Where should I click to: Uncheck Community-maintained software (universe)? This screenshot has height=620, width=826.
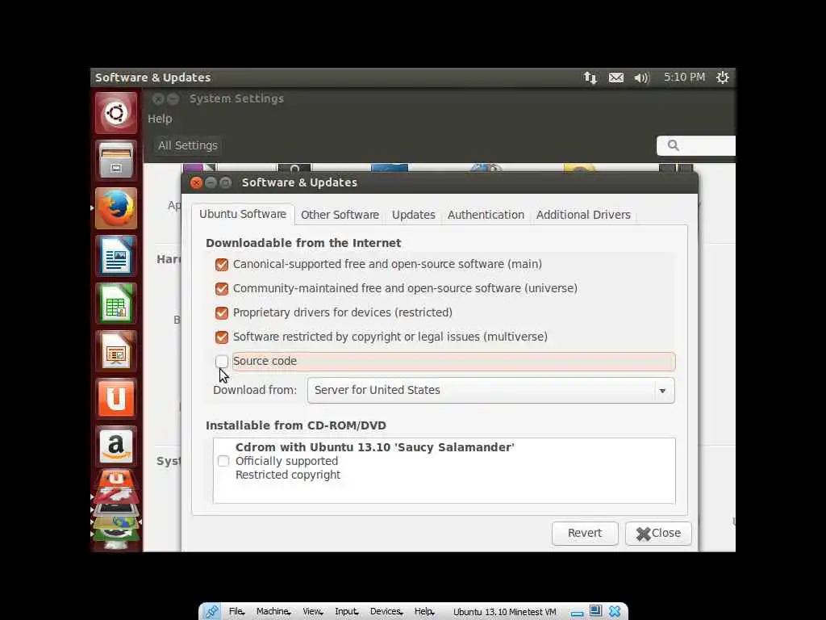click(x=222, y=288)
